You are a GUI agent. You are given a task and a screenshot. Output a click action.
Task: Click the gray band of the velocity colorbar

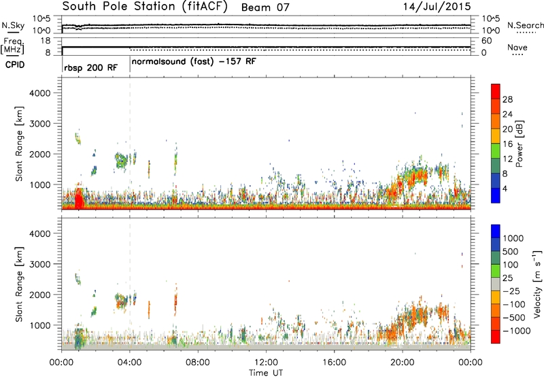click(496, 284)
